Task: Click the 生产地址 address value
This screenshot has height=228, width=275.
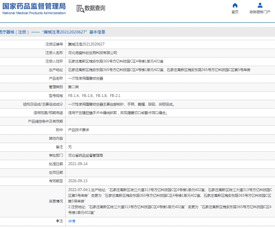Action: [159, 70]
